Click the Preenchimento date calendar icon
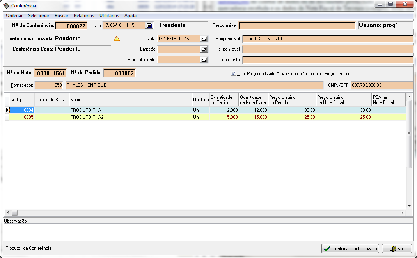The height and width of the screenshot is (258, 417). 204,60
